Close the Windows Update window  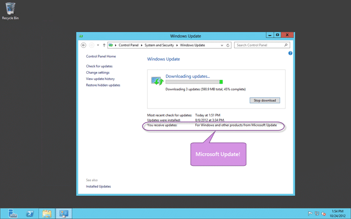click(287, 35)
